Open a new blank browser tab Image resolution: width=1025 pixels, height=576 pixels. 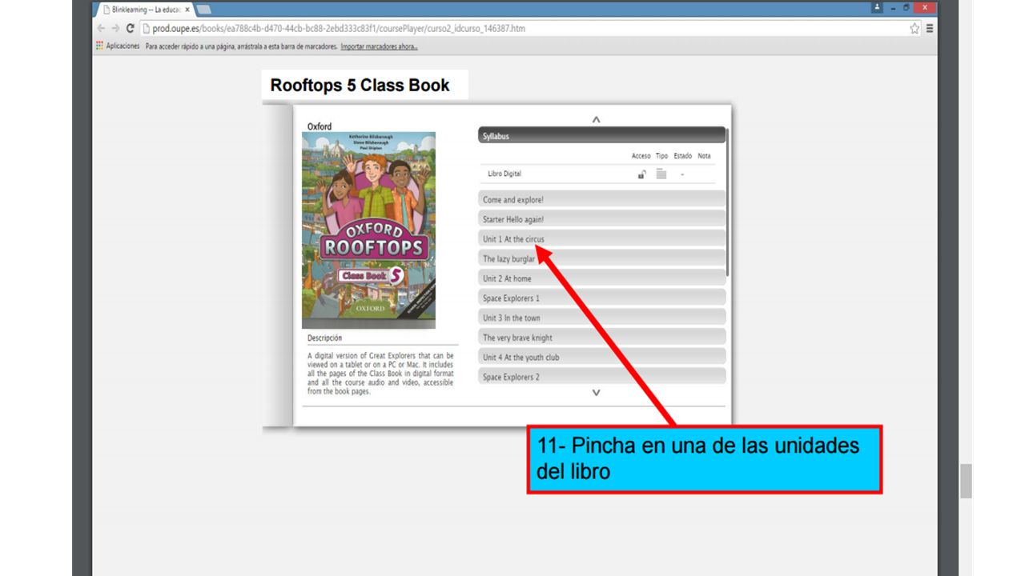tap(204, 9)
